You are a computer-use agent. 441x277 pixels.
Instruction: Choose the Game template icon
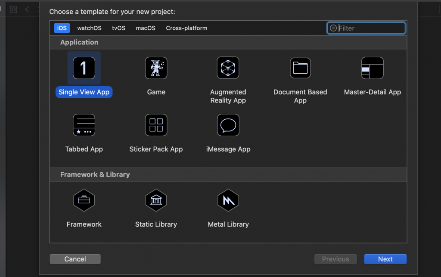pos(156,68)
